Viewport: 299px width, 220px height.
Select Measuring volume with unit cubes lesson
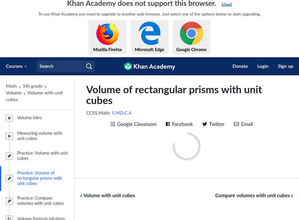pos(40,136)
